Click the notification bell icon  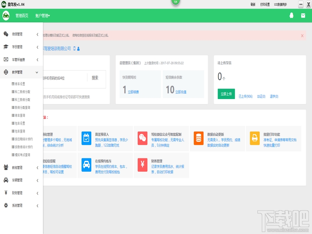(291, 15)
